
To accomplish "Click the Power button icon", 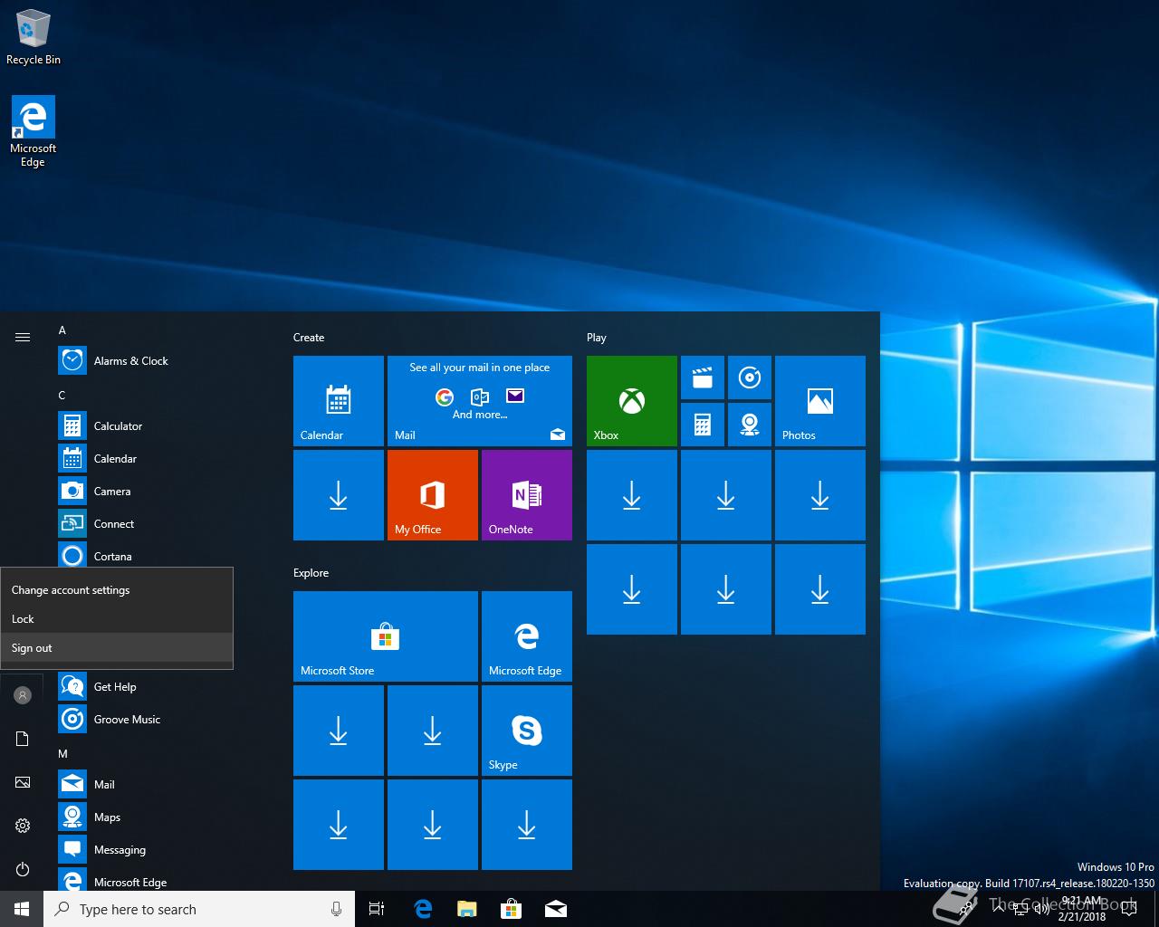I will (x=23, y=869).
